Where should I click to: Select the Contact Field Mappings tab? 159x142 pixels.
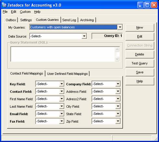tap(27, 73)
